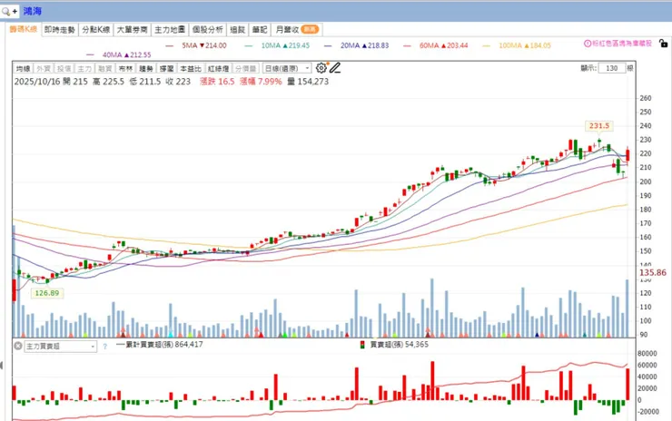The height and width of the screenshot is (421, 672).
Task: Close the 主力買賣超 indicator panel
Action: click(18, 346)
